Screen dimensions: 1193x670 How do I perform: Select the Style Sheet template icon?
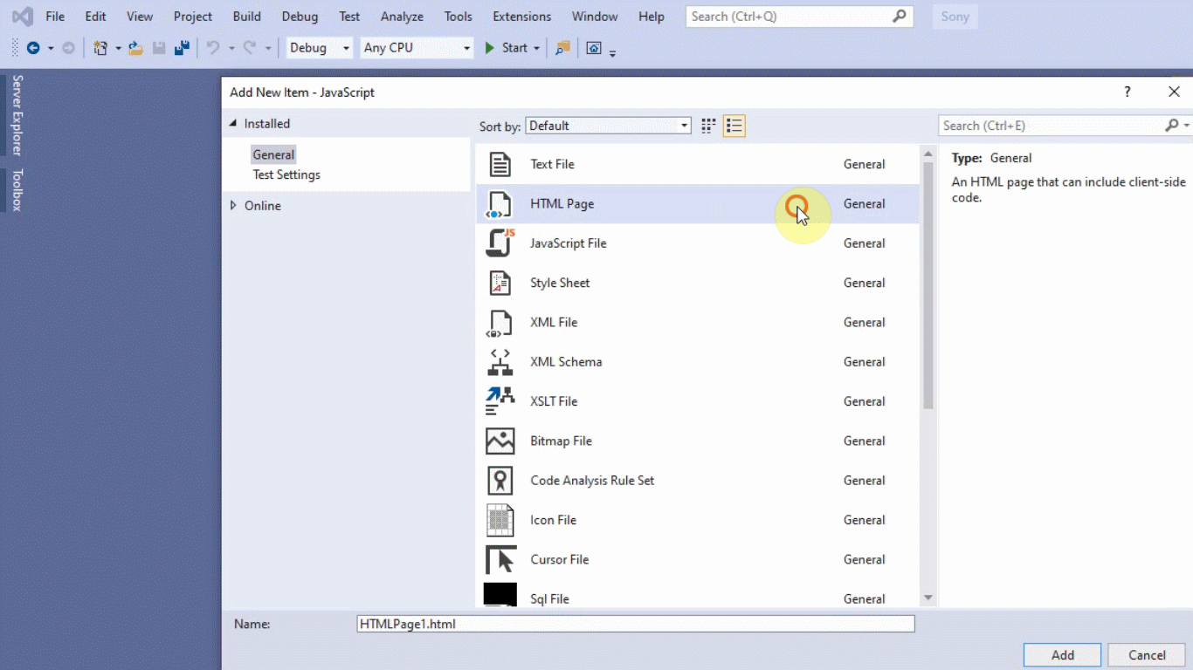[x=500, y=283]
